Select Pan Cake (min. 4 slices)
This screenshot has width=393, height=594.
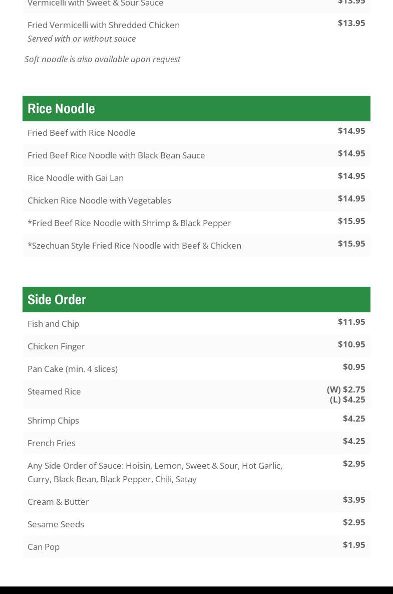196,368
